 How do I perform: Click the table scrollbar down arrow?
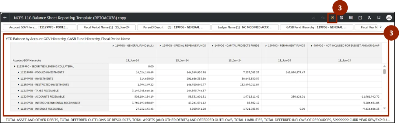pyautogui.click(x=384, y=108)
